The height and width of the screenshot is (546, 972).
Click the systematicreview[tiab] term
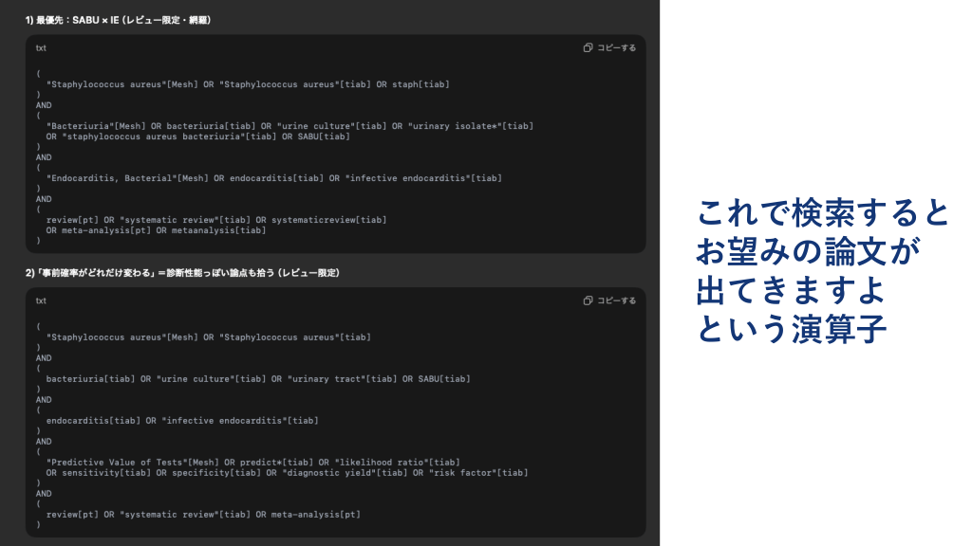328,220
